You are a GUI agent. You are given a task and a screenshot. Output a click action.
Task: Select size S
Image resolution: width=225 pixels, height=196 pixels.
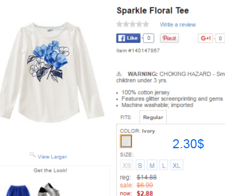click(140, 165)
